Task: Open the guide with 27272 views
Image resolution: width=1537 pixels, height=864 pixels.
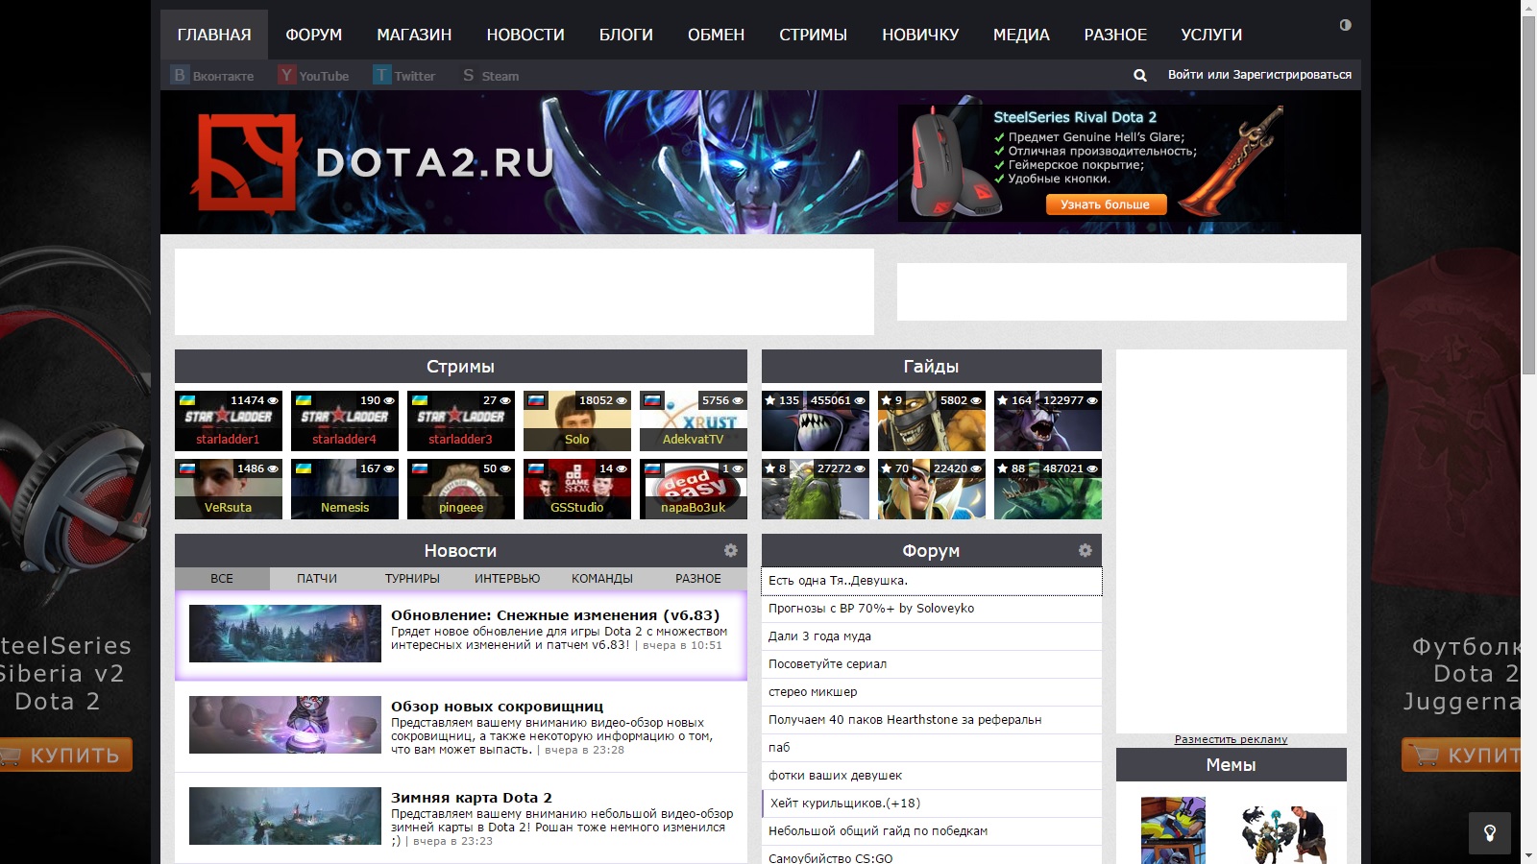Action: pos(816,489)
